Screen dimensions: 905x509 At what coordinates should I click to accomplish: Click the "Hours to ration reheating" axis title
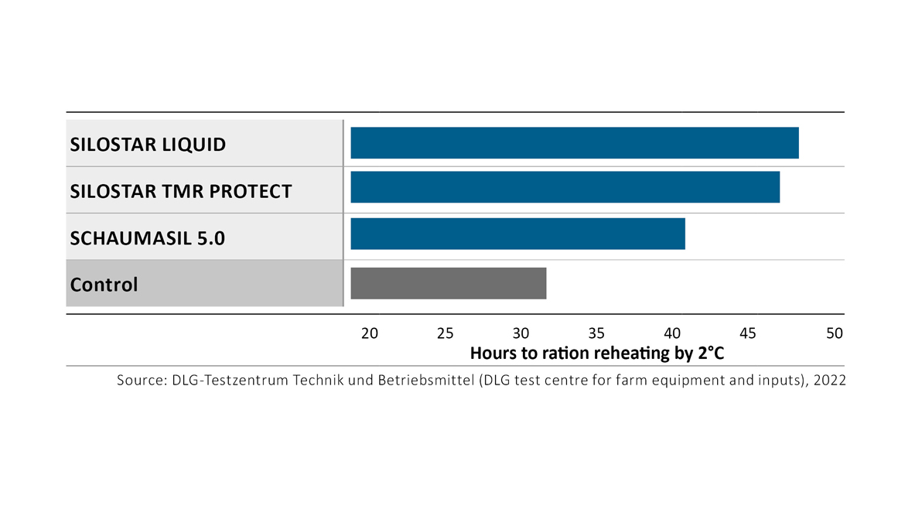click(596, 354)
